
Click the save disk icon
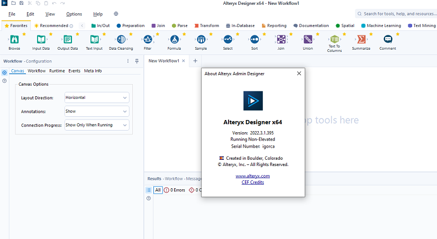pos(22,3)
